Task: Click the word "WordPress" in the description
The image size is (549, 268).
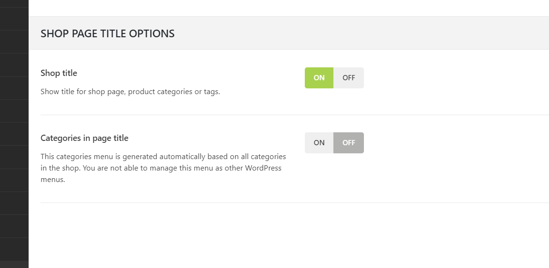Action: pyautogui.click(x=263, y=168)
